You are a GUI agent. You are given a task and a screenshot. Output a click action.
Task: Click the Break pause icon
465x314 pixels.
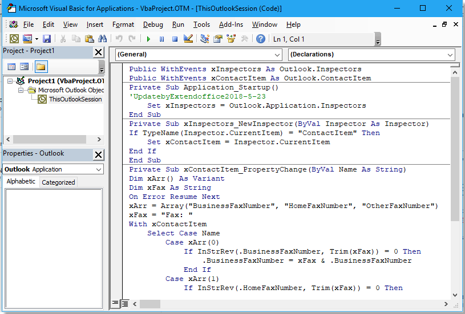tap(161, 39)
